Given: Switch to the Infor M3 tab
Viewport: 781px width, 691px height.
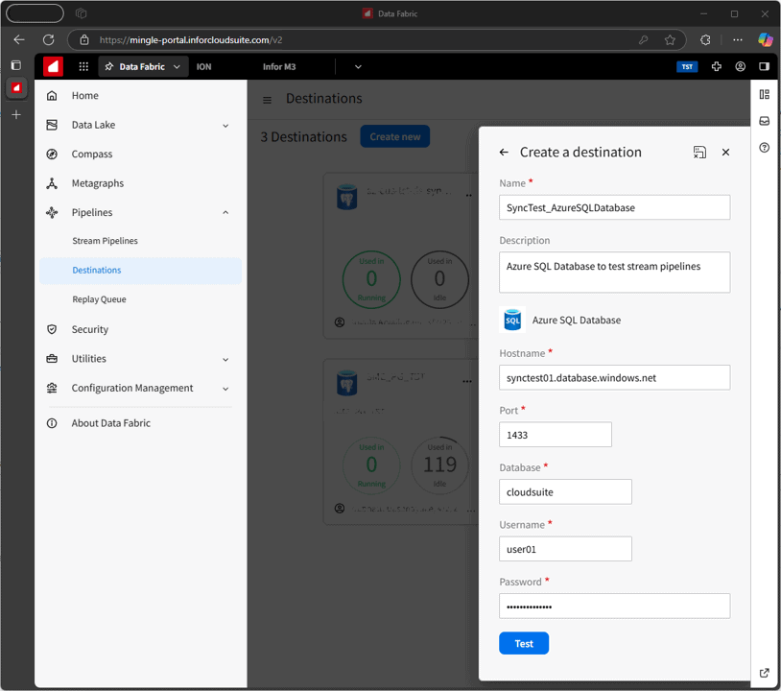Looking at the screenshot, I should point(279,67).
